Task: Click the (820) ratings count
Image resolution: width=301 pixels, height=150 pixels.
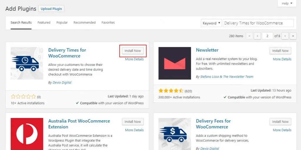Action: click(188, 91)
